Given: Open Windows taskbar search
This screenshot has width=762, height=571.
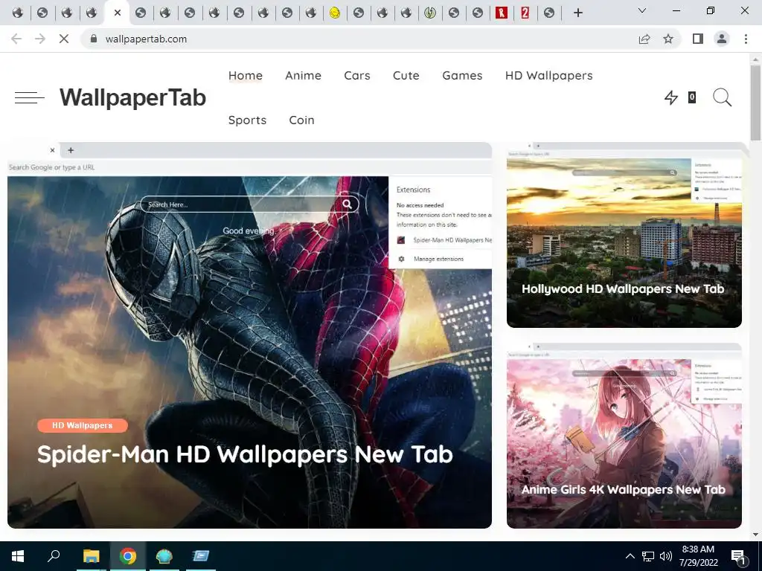Looking at the screenshot, I should tap(54, 555).
